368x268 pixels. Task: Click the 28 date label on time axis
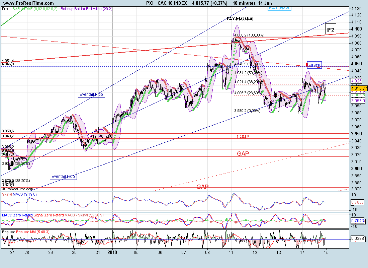(x=27, y=253)
